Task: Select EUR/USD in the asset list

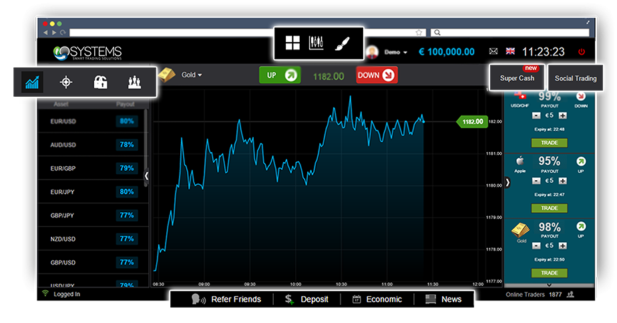Action: (x=63, y=121)
